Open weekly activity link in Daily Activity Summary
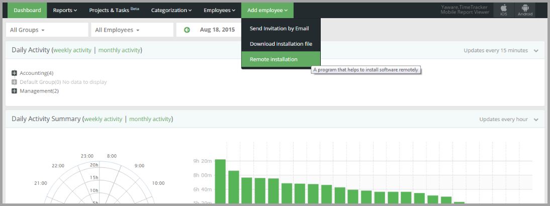Viewport: 550px width, 206px height. point(104,119)
